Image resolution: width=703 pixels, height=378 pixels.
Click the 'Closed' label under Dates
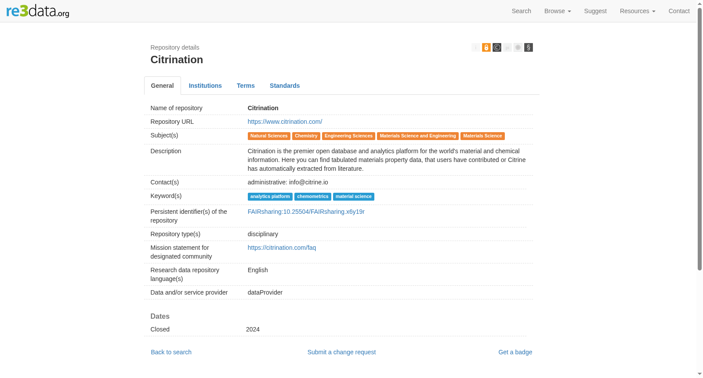tap(160, 329)
